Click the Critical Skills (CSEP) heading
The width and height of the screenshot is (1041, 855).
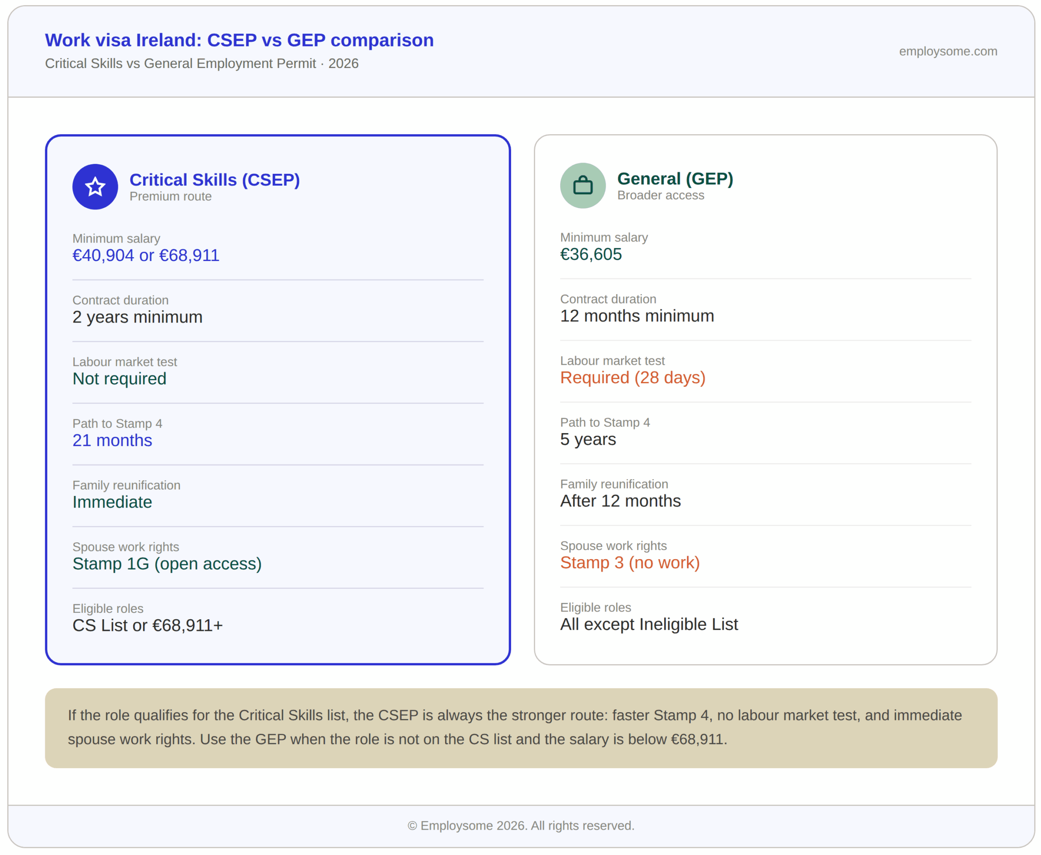(x=214, y=180)
